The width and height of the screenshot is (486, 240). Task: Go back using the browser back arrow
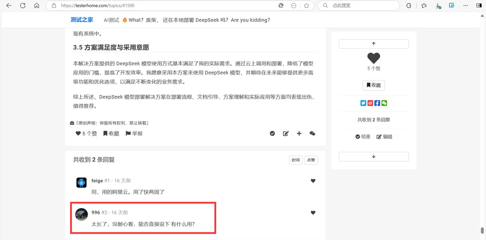[9, 6]
